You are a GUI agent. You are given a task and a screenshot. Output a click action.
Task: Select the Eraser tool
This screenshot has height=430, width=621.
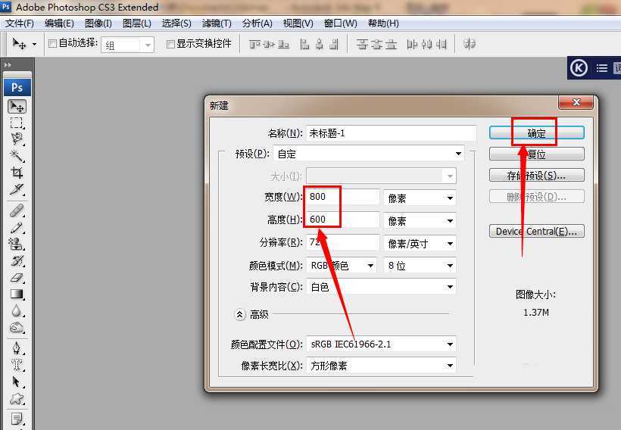pos(17,277)
